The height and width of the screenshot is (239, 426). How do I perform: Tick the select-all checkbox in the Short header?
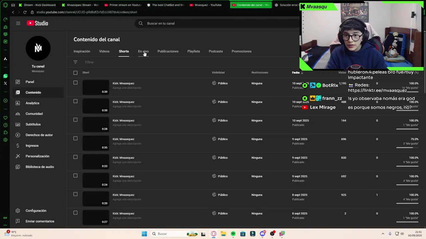coord(75,73)
